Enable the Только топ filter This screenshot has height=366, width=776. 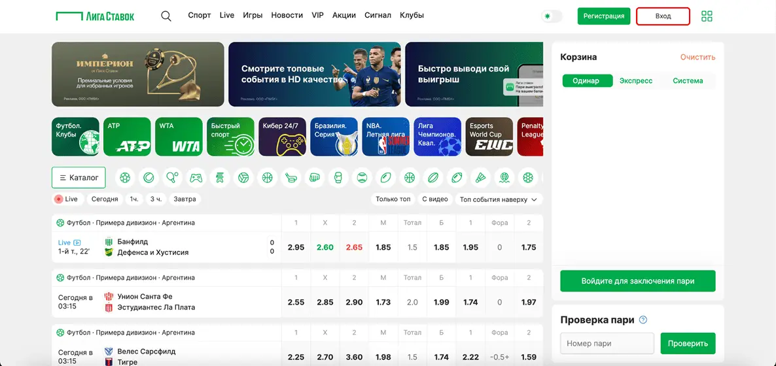tap(393, 199)
